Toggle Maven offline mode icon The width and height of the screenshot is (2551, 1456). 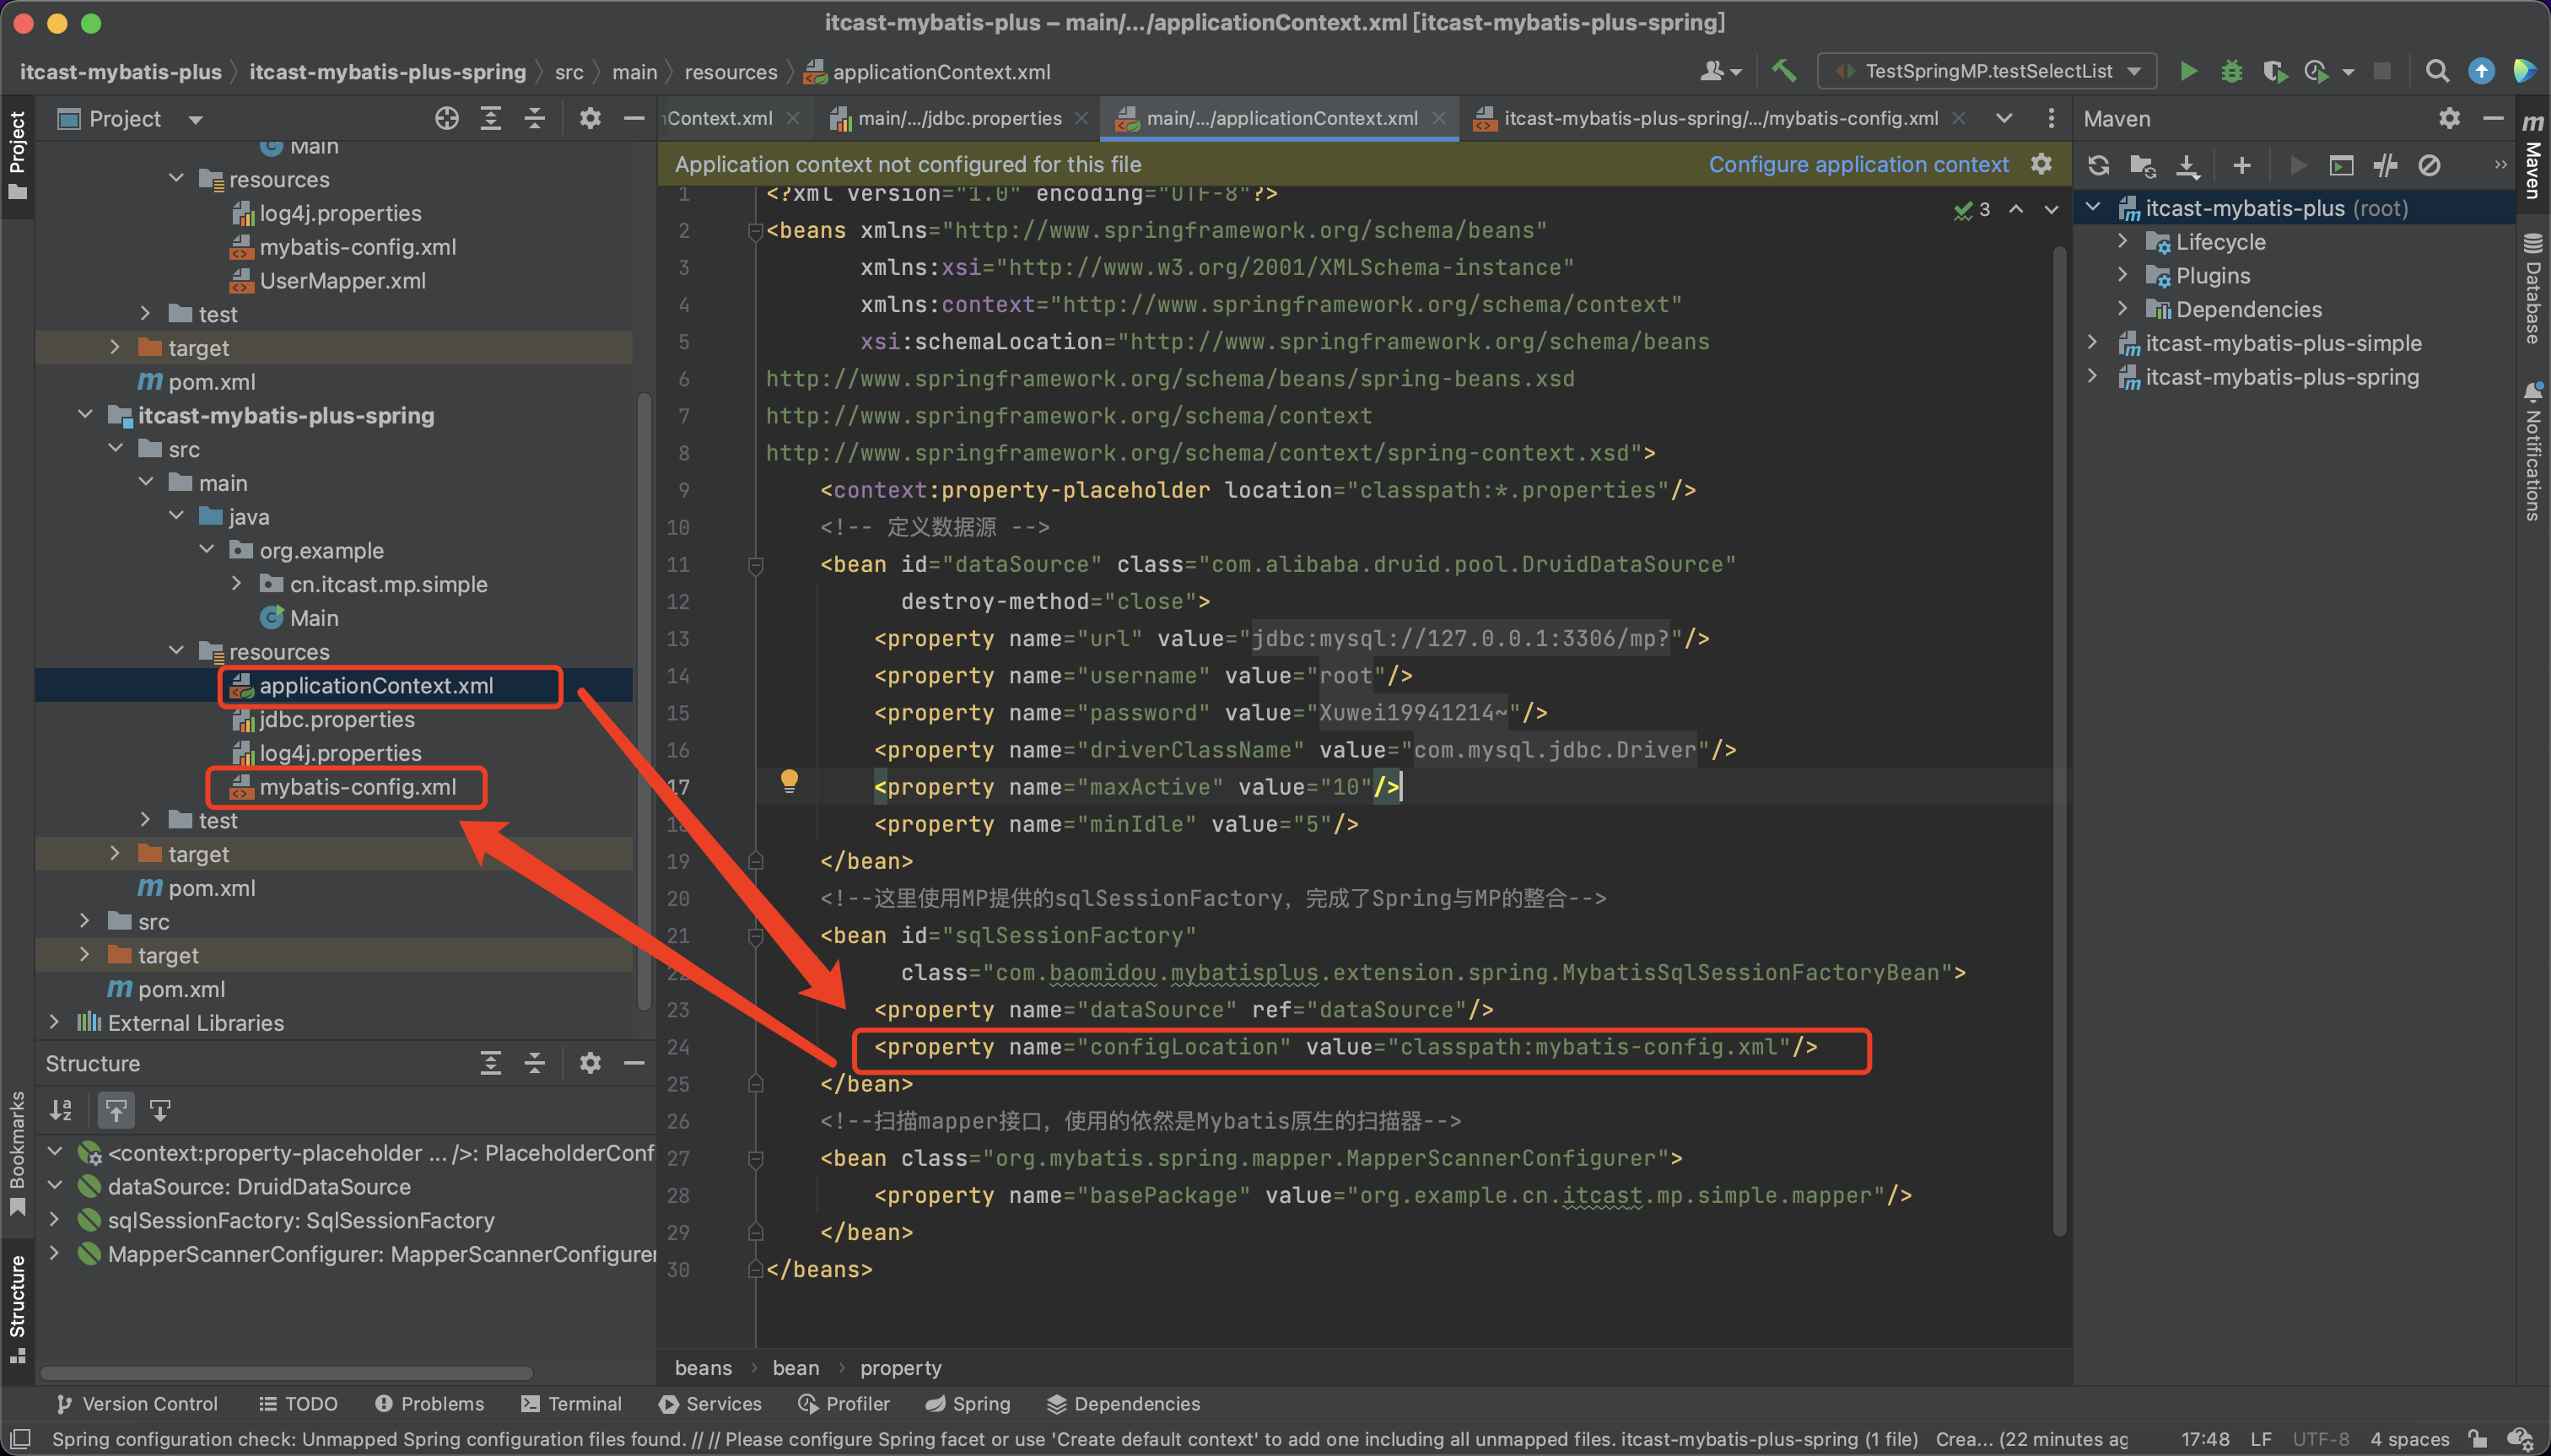[2385, 165]
